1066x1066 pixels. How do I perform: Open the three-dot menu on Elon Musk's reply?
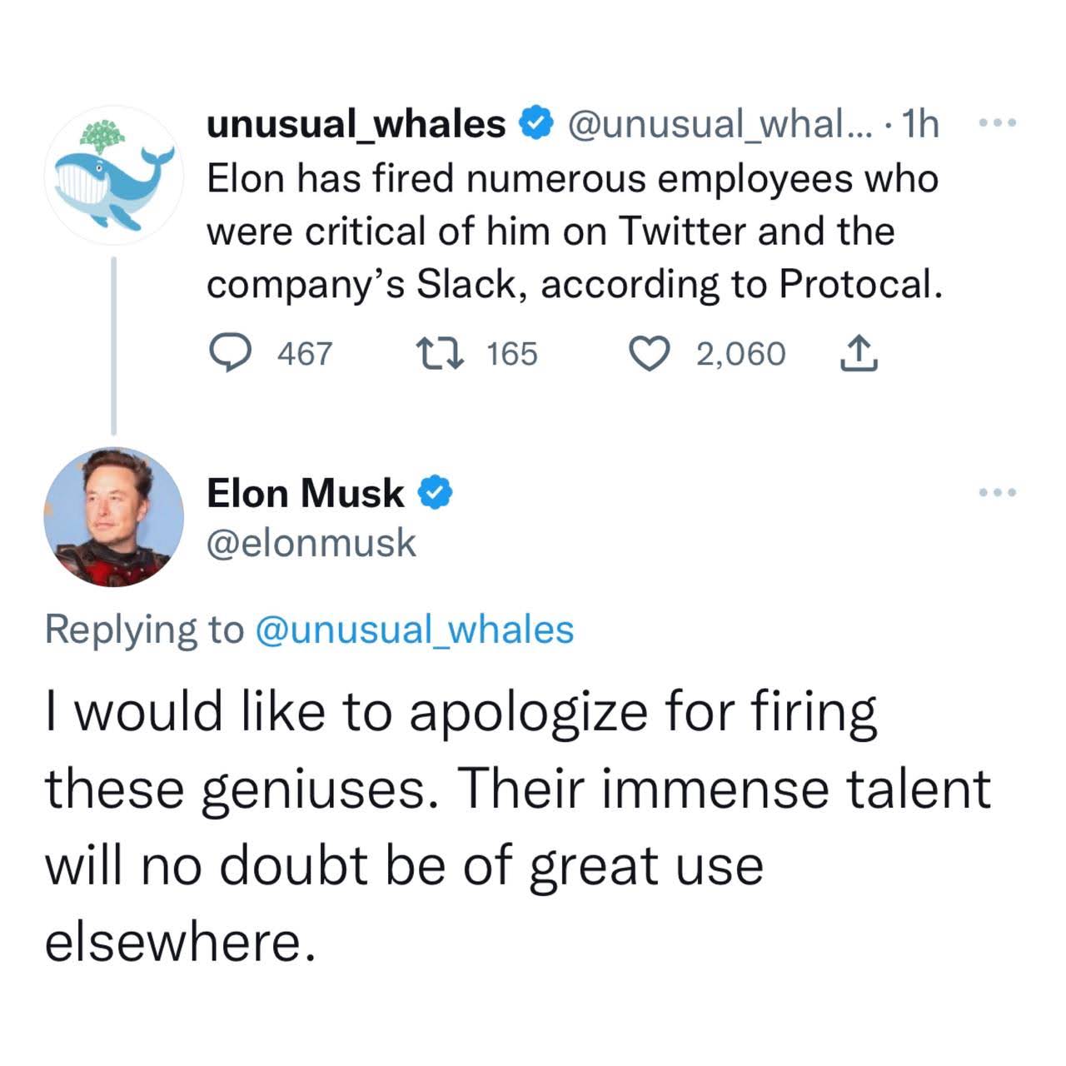tap(998, 492)
